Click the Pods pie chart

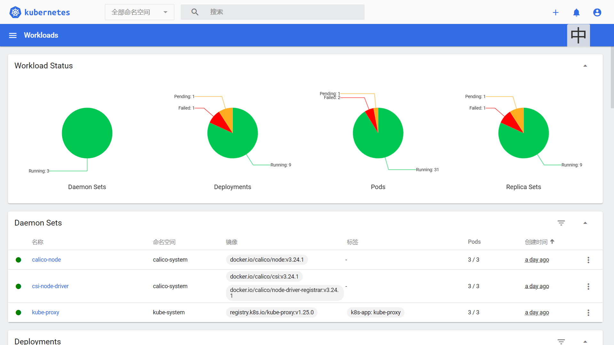378,133
